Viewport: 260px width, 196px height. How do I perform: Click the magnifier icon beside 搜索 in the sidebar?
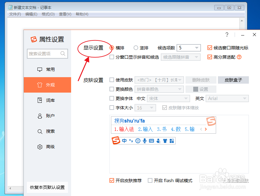point(40,131)
